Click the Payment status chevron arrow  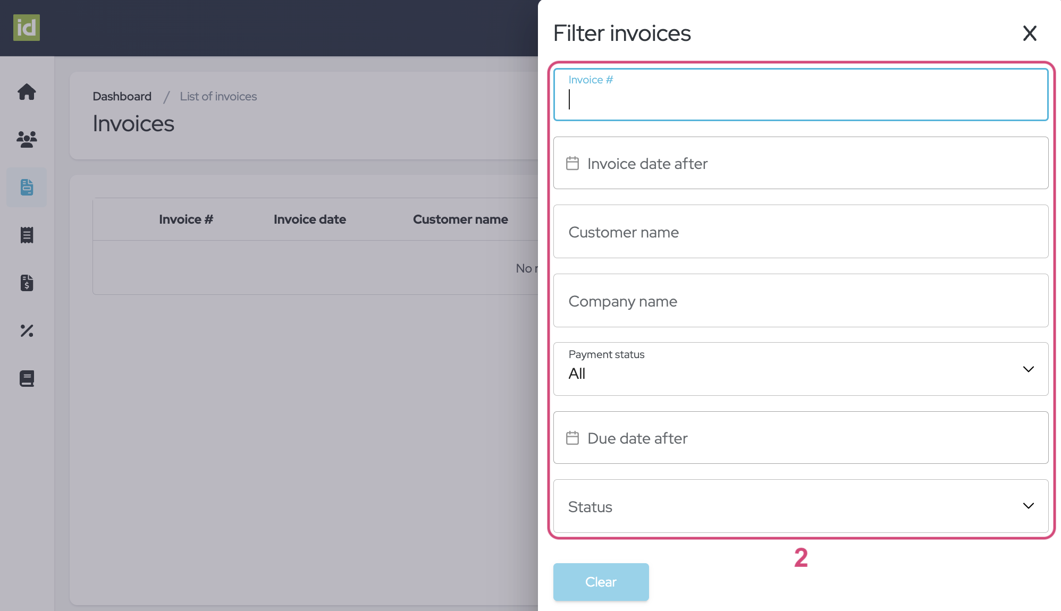tap(1028, 369)
